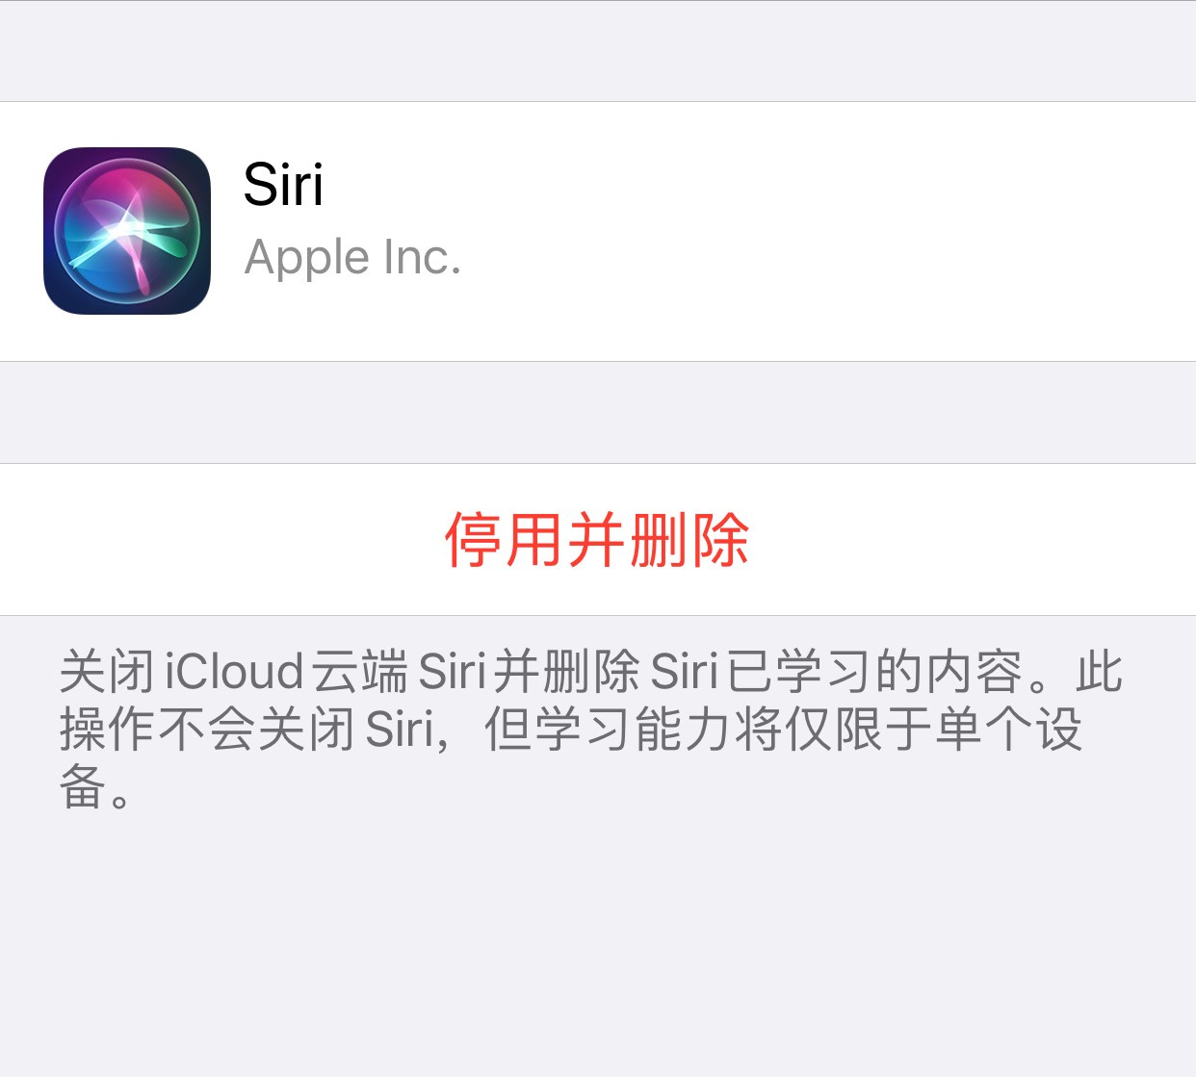
Task: Click the red 停用并删除 button
Action: [597, 539]
